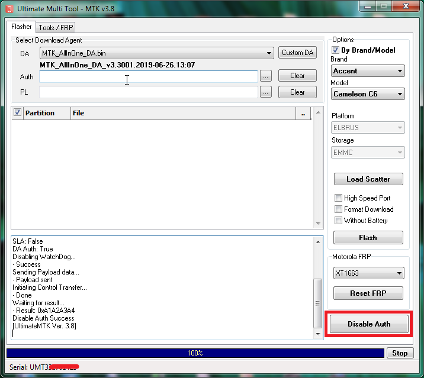
Task: Open the Tools / FRP tab
Action: (56, 28)
